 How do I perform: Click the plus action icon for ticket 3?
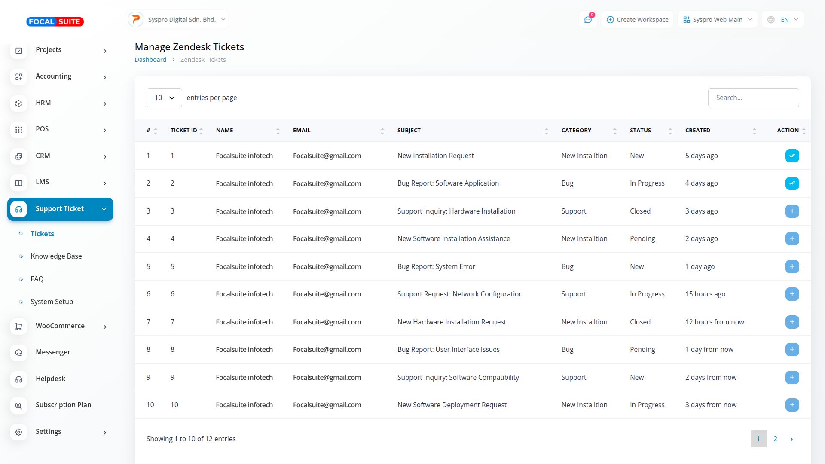click(792, 211)
